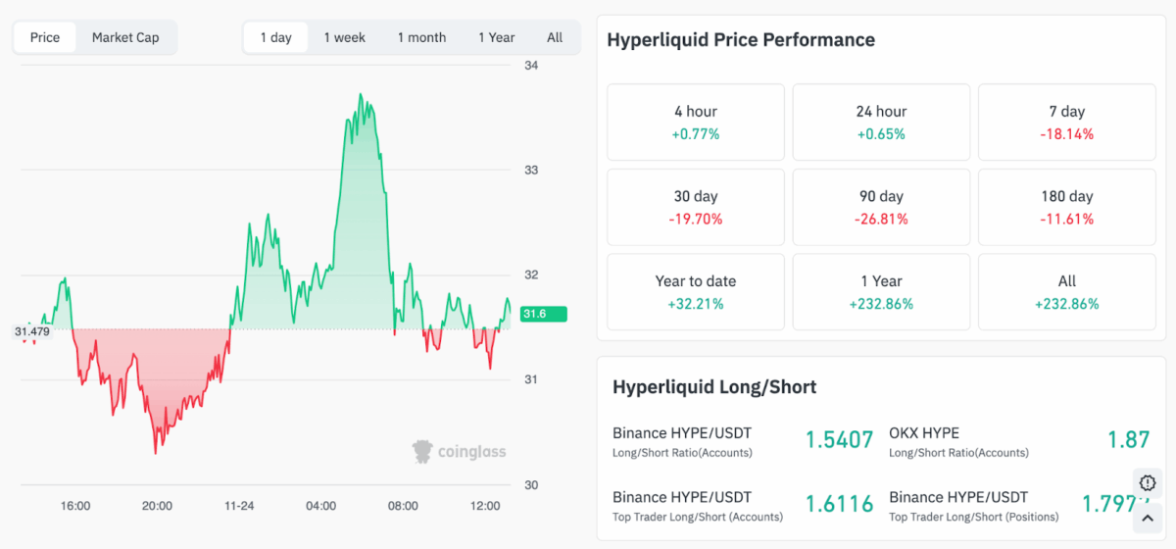Click the Binance Long/Short ratio value 1.5407
This screenshot has height=549, width=1176.
tap(839, 439)
